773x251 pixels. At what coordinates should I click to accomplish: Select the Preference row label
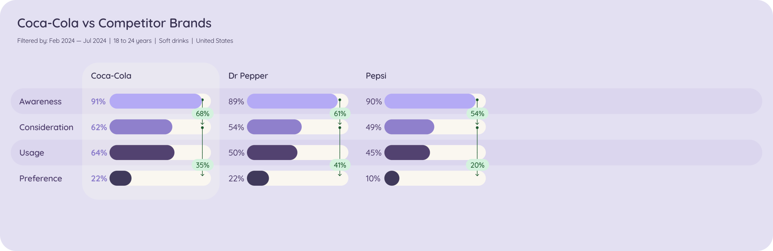pos(41,178)
